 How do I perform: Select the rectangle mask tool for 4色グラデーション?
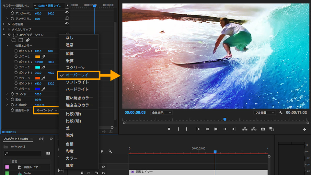21,40
